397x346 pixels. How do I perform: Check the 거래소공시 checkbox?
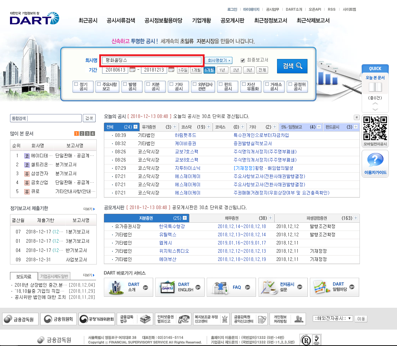click(x=267, y=84)
